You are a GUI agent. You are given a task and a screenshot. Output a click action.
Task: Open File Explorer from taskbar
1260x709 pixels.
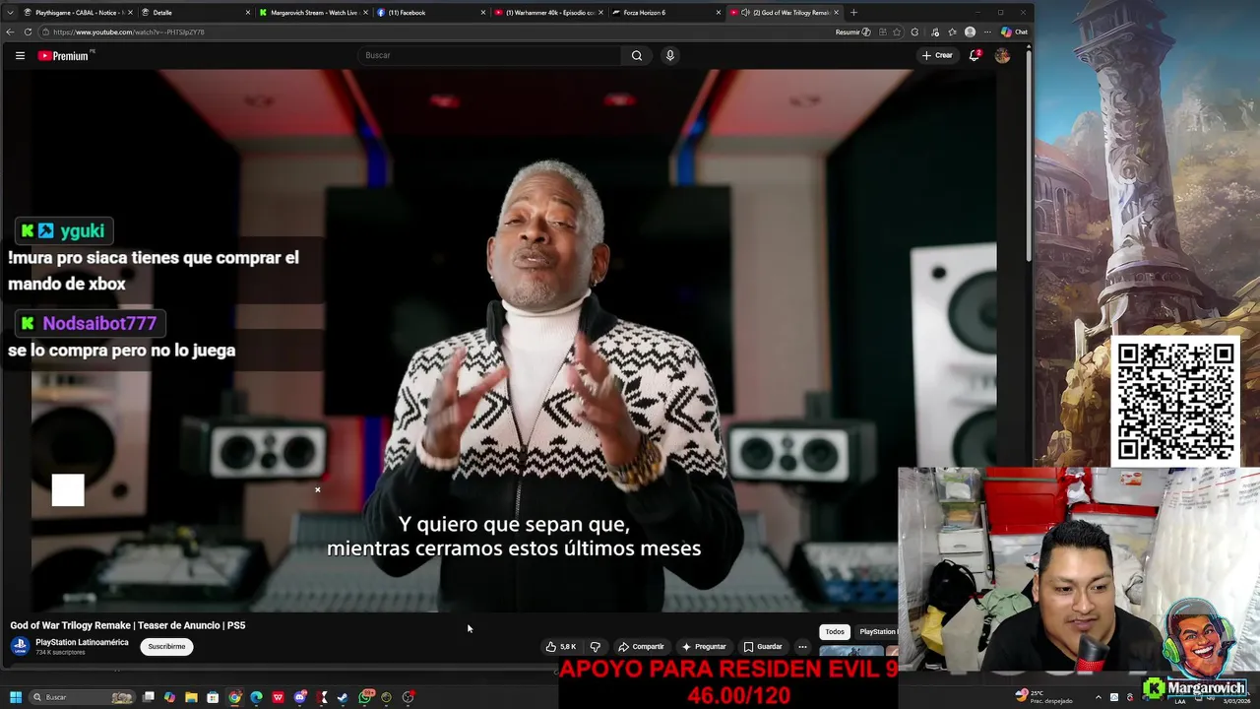pyautogui.click(x=191, y=697)
